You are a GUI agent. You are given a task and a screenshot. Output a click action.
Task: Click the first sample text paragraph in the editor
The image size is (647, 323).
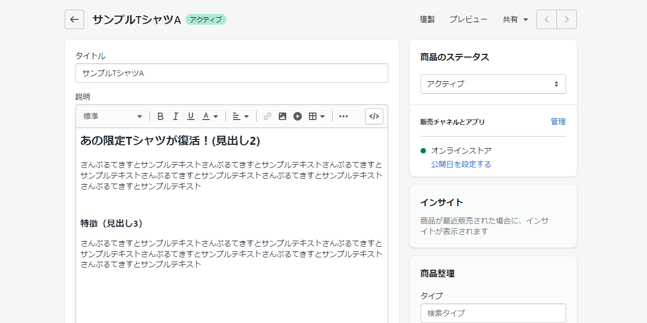coord(231,175)
